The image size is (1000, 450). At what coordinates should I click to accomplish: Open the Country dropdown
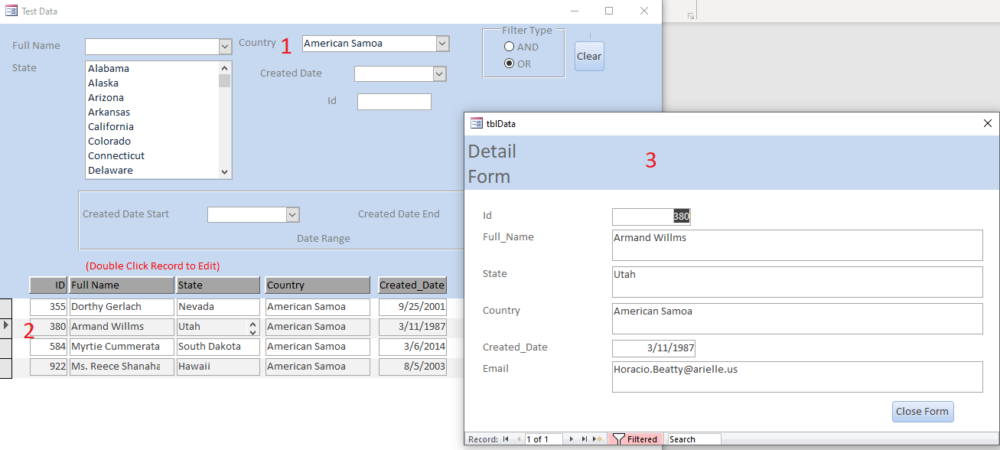442,43
